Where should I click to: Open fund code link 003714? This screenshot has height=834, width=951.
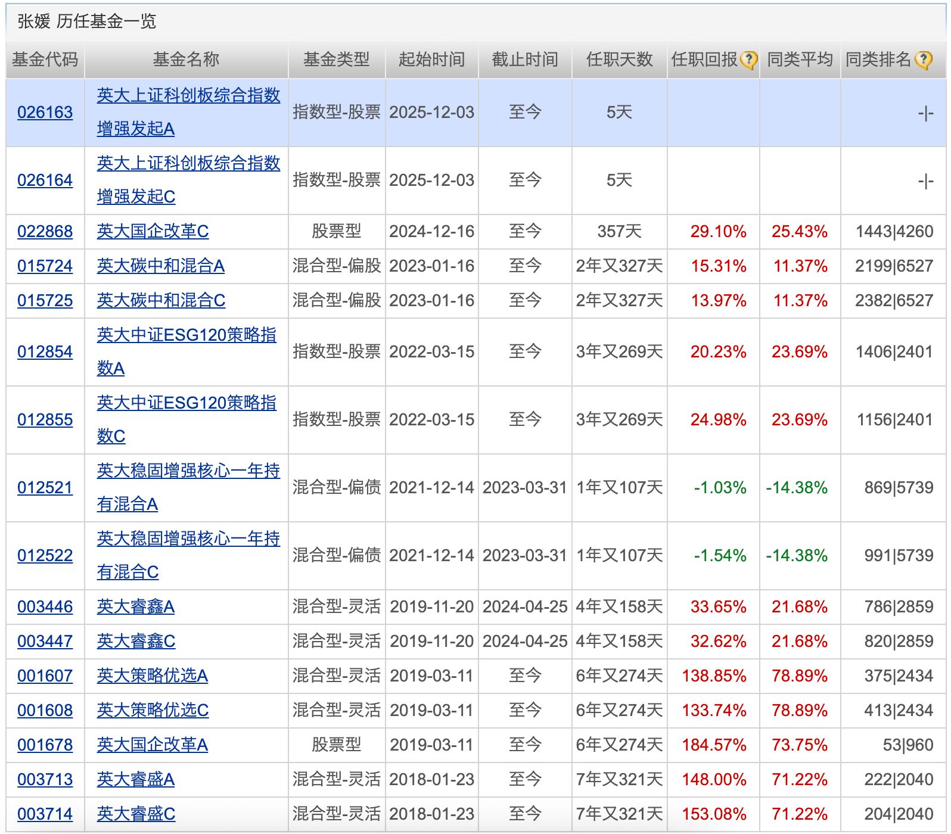coord(45,814)
